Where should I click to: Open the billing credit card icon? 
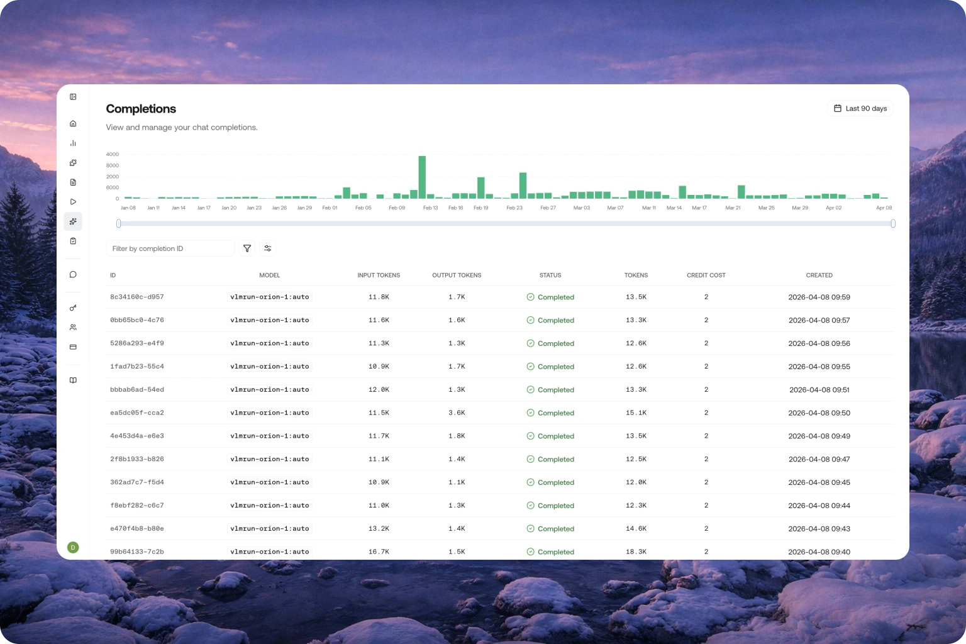[x=73, y=347]
